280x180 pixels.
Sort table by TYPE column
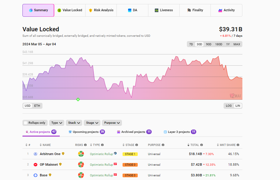point(95,145)
